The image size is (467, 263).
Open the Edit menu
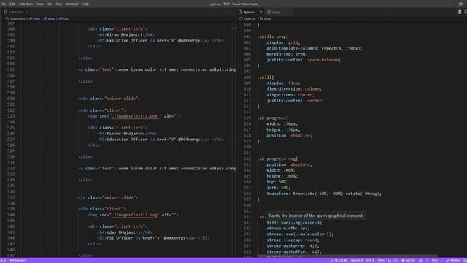tap(12, 4)
